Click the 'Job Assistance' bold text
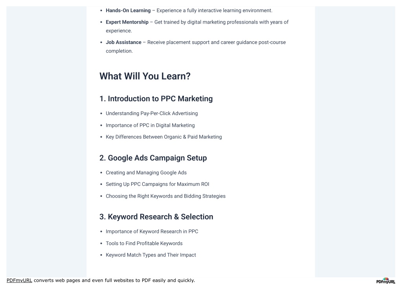 coord(123,42)
